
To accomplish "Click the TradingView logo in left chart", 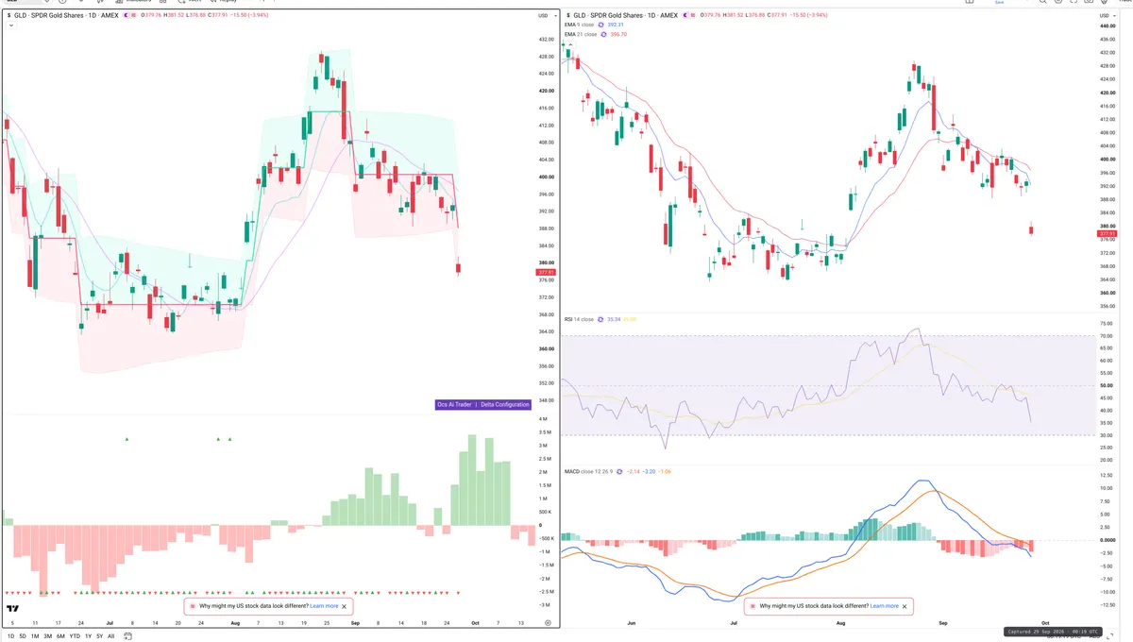I will pyautogui.click(x=13, y=609).
